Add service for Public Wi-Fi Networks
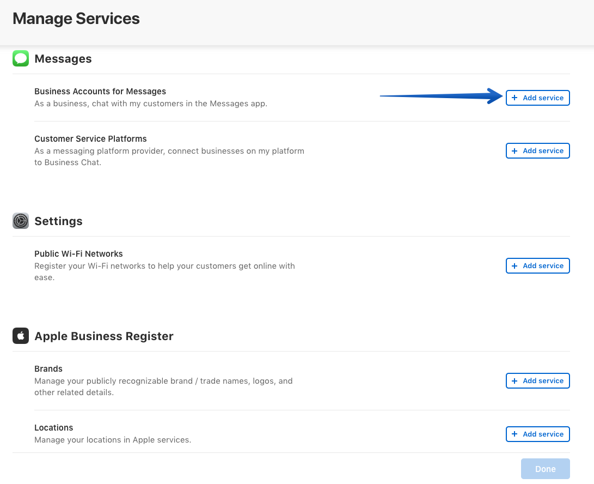The image size is (594, 484). [537, 265]
